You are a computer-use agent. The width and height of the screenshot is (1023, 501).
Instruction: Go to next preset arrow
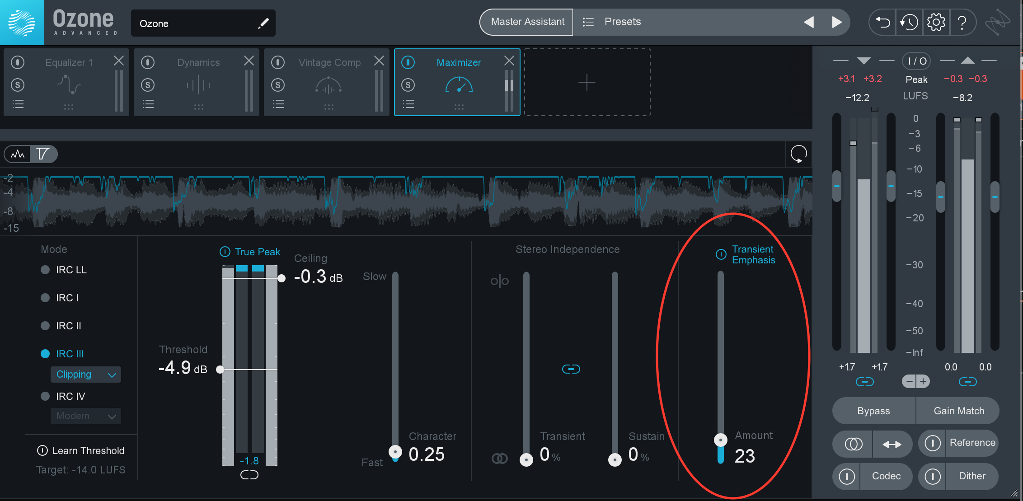click(x=837, y=22)
